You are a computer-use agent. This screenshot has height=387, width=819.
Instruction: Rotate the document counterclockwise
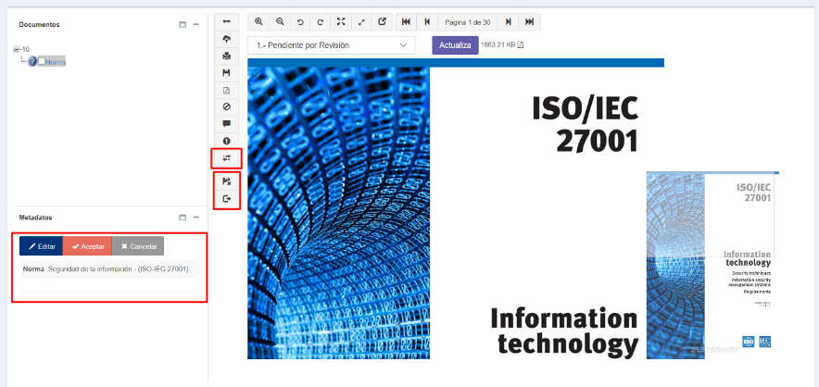pyautogui.click(x=299, y=21)
